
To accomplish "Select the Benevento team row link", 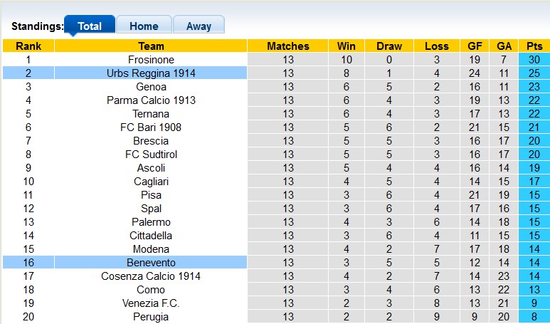I will 151,263.
